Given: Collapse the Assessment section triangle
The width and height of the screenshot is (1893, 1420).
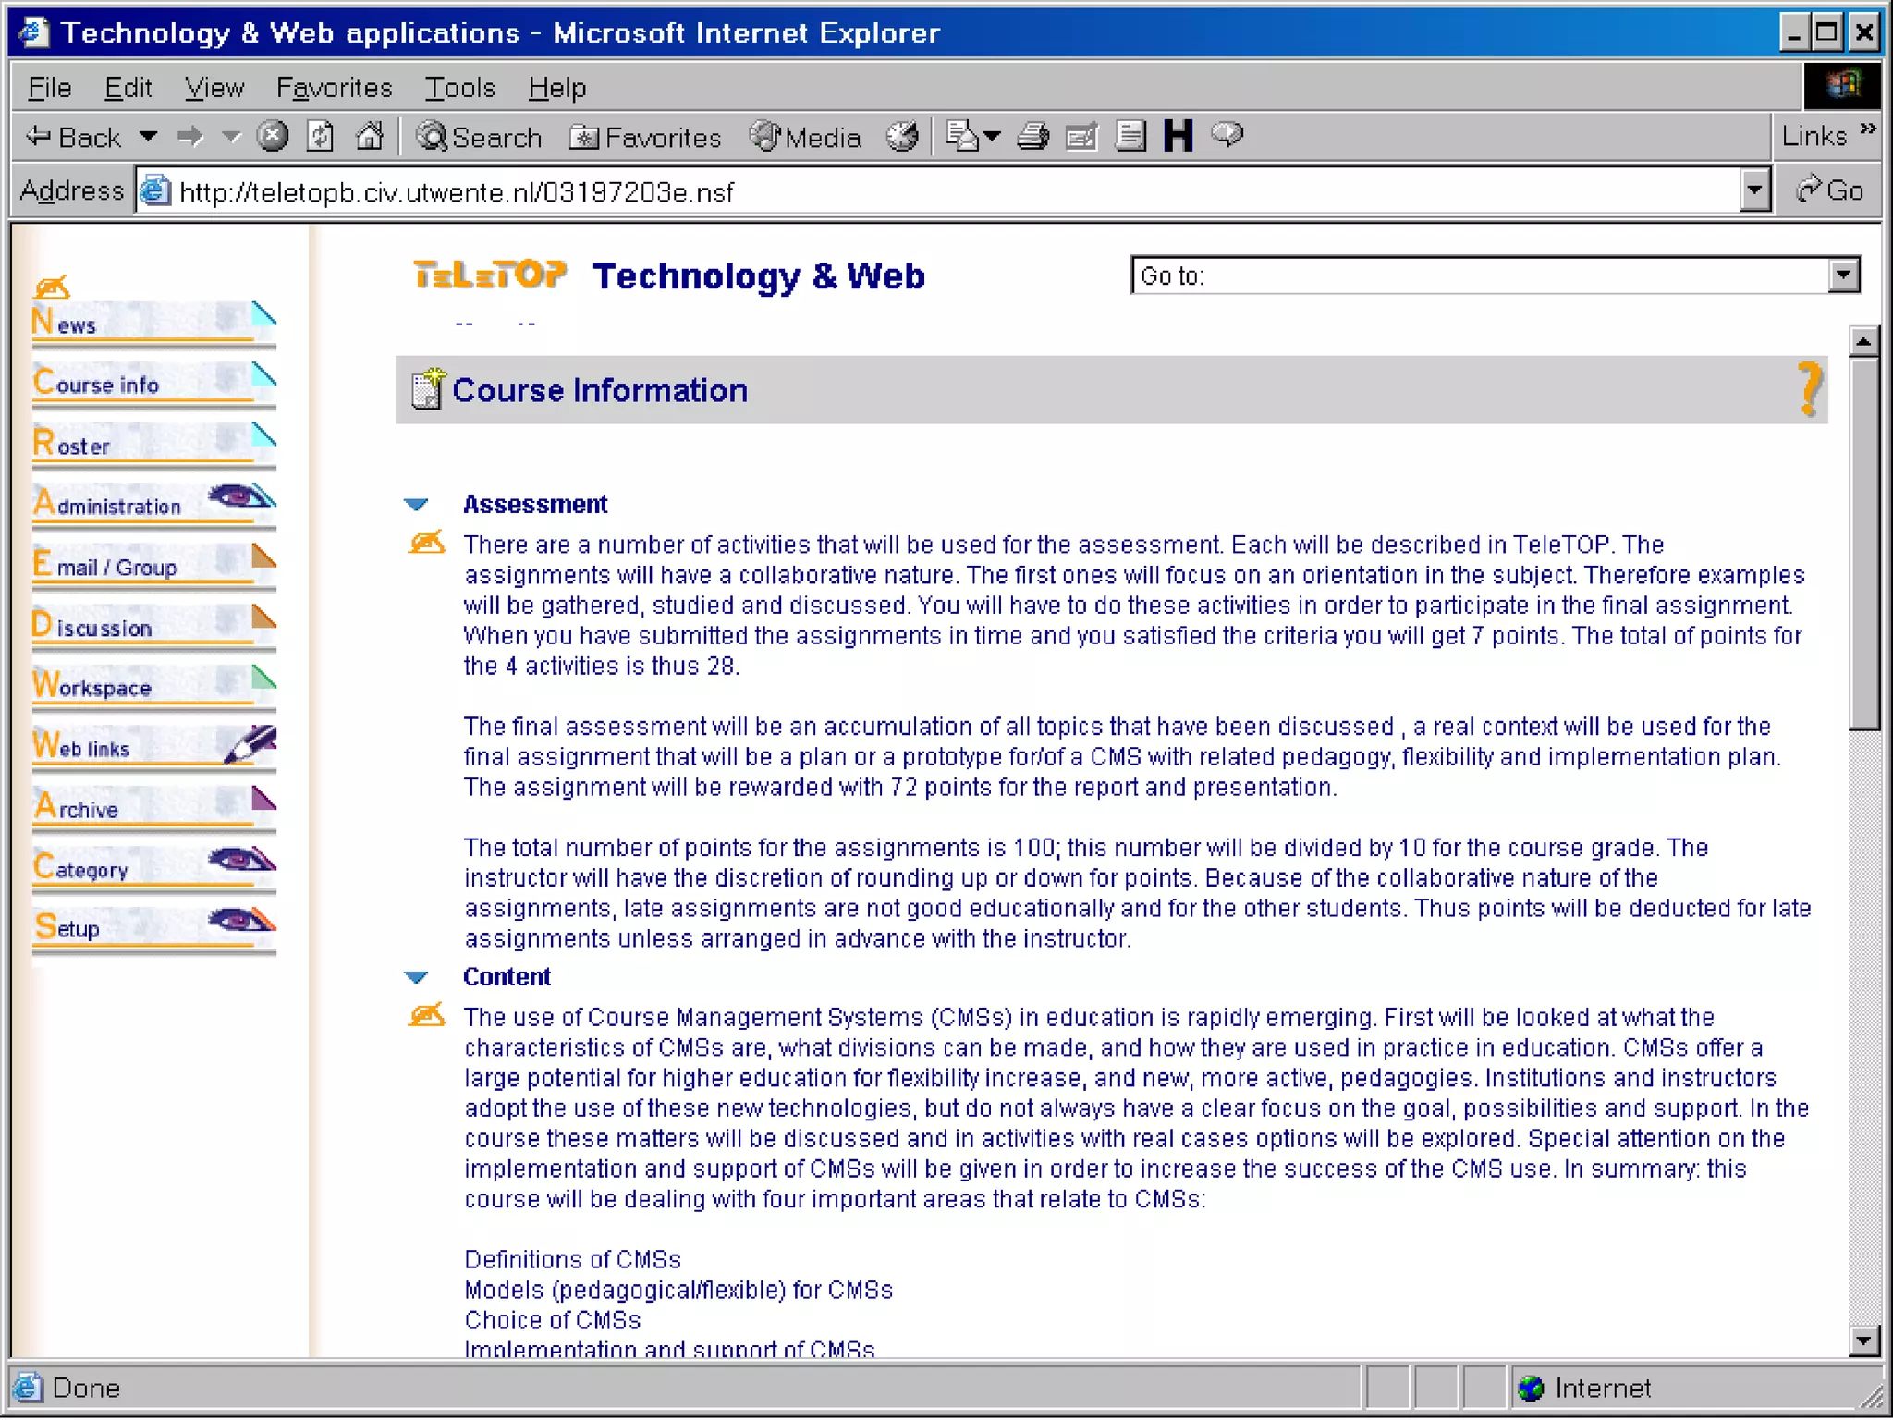Looking at the screenshot, I should point(417,505).
